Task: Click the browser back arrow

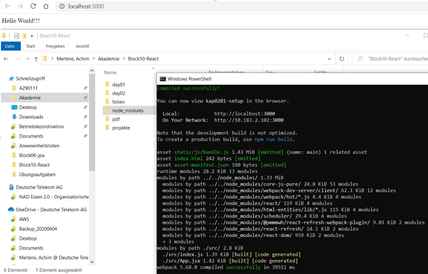Action: click(8, 6)
